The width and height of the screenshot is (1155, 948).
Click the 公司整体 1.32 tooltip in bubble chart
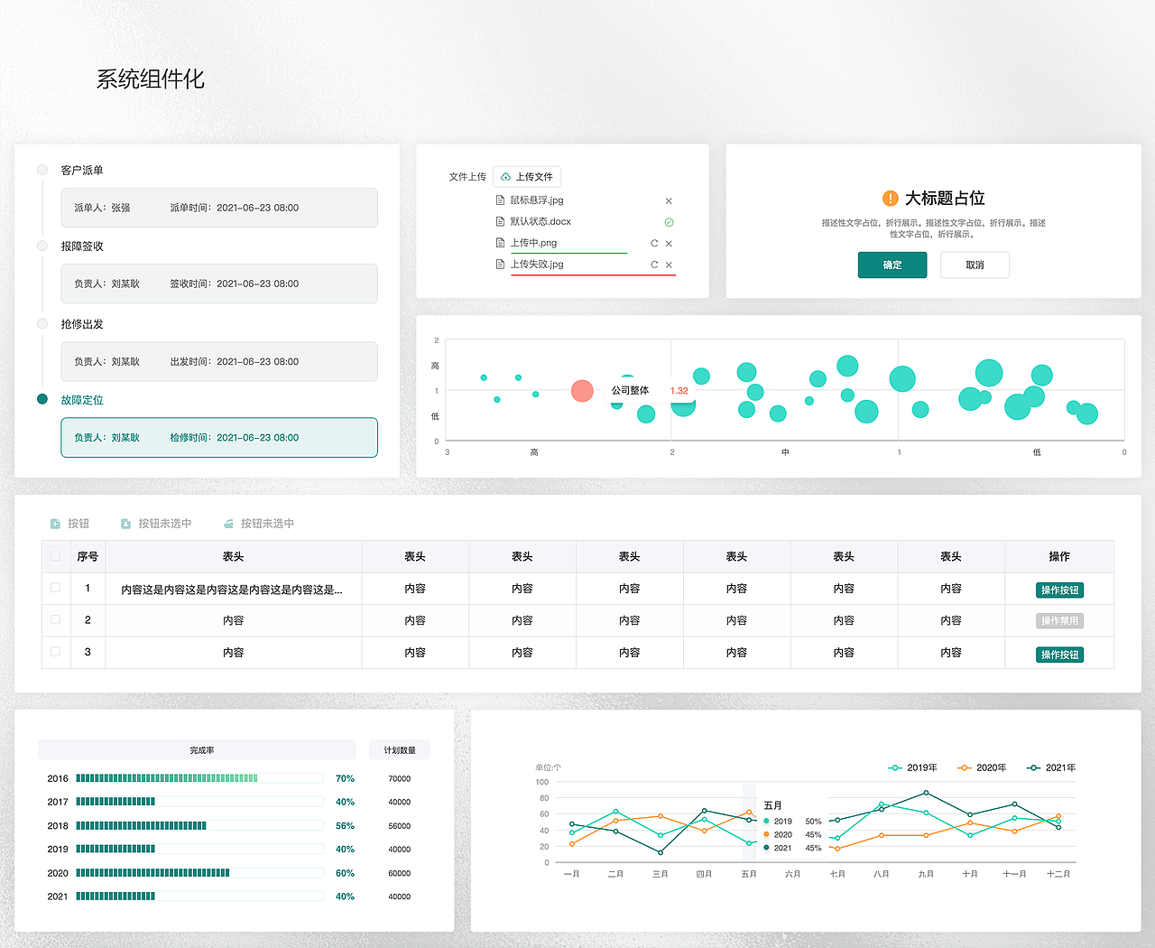click(x=650, y=391)
